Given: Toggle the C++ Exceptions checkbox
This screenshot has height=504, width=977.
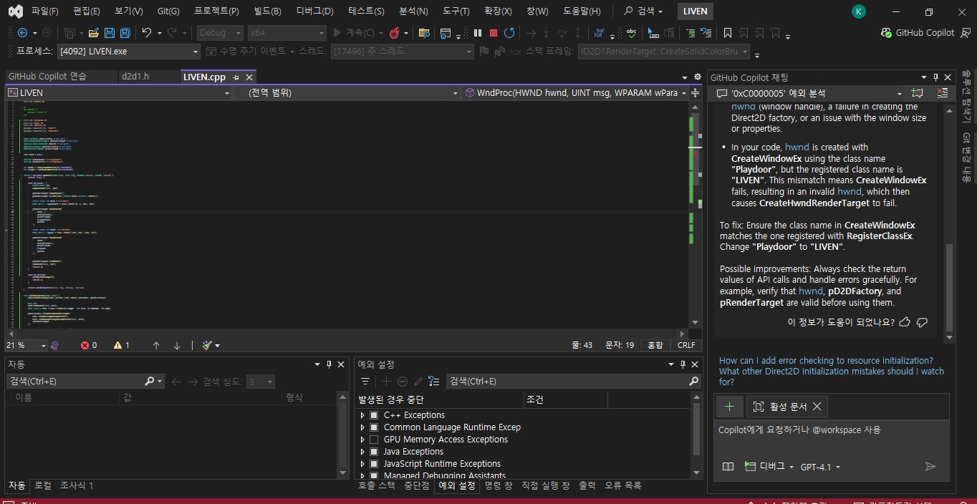Looking at the screenshot, I should [x=373, y=415].
